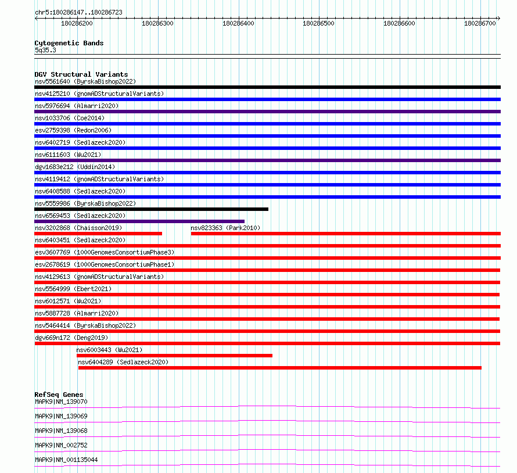Click ruler position 180286300
The image size is (517, 473).
pos(157,23)
